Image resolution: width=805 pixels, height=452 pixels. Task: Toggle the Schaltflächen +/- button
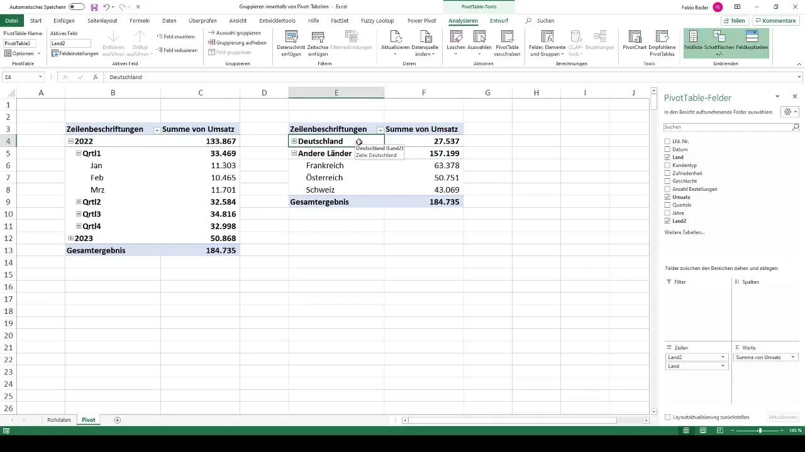[x=719, y=42]
